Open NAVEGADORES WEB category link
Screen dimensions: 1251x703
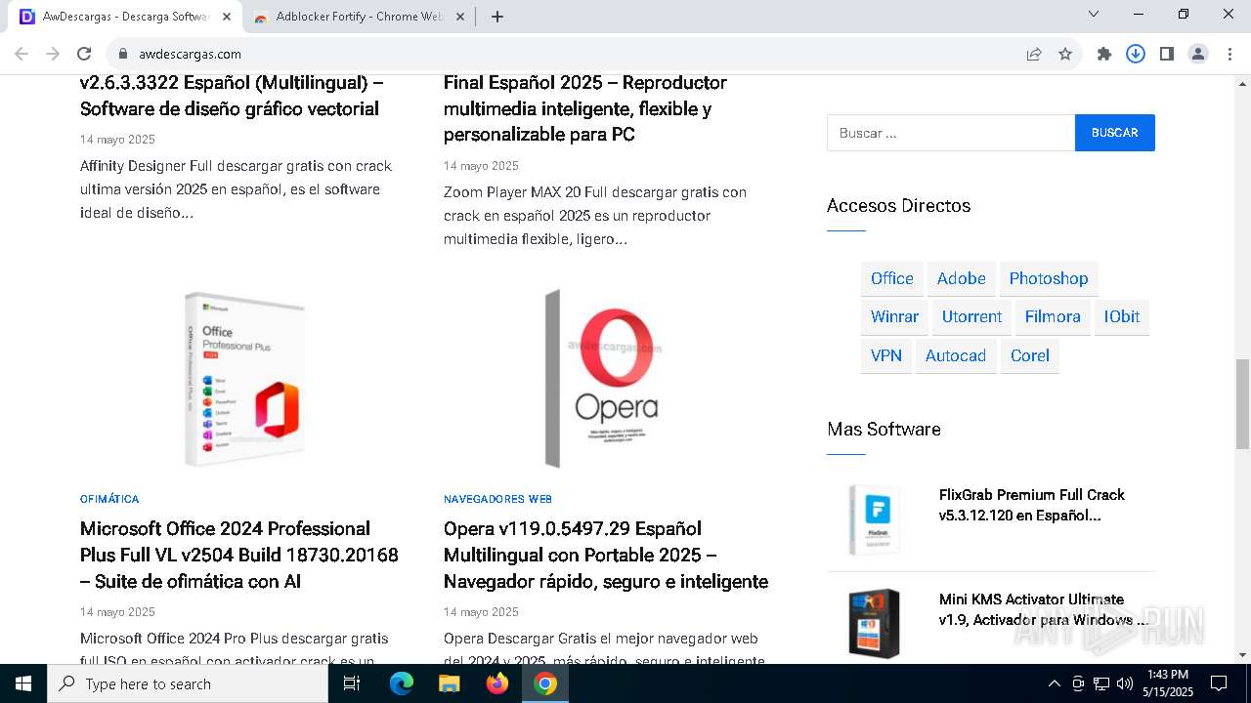coord(497,499)
